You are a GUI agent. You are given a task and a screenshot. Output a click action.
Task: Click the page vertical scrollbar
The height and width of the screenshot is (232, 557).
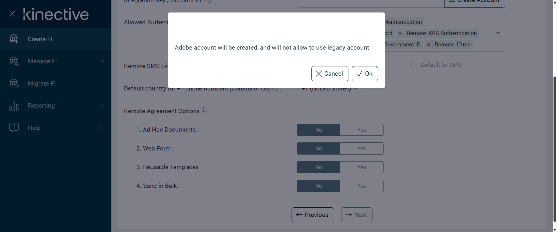pyautogui.click(x=555, y=145)
